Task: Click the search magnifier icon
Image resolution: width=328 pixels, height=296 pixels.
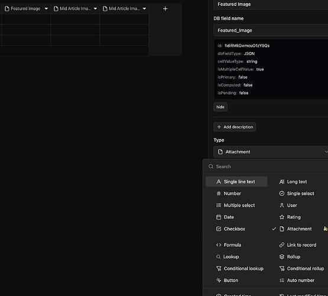Action: click(211, 166)
